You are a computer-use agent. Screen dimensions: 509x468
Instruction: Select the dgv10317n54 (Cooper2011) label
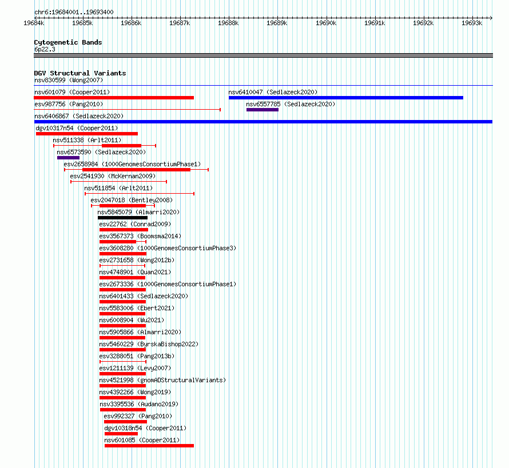pyautogui.click(x=77, y=128)
